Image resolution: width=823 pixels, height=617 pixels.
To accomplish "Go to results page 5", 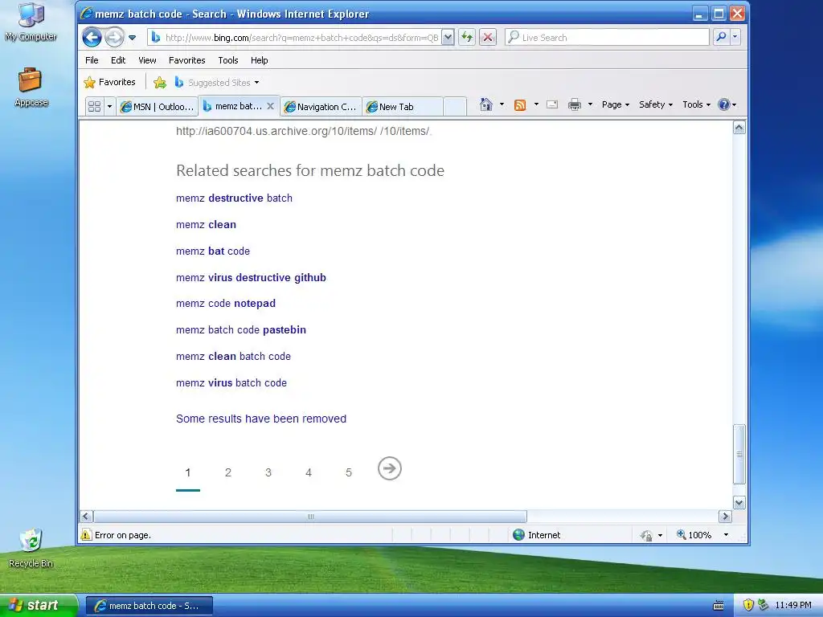I will [x=349, y=472].
